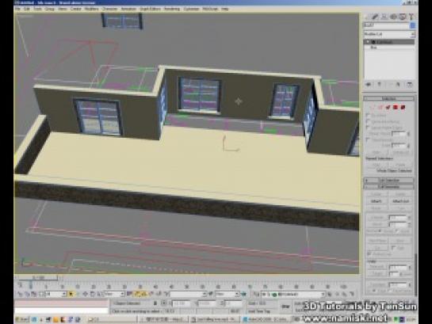Enable the Show Normals checkbox
Image resolution: width=432 pixels, height=324 pixels.
(368, 140)
